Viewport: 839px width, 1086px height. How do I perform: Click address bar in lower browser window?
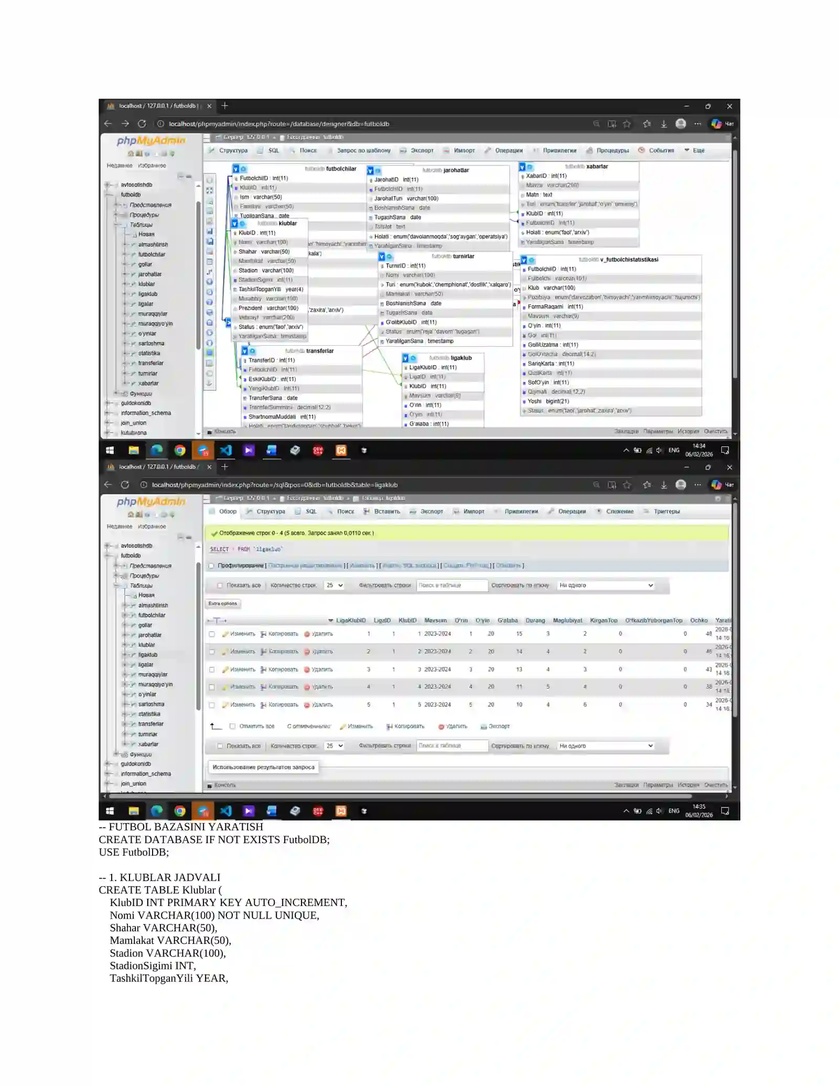pos(275,485)
